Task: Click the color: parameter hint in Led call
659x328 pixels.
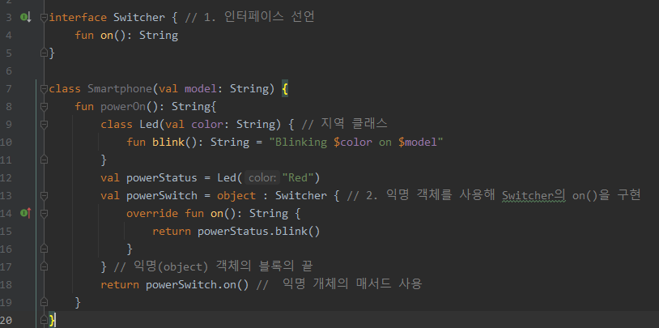Action: [261, 178]
